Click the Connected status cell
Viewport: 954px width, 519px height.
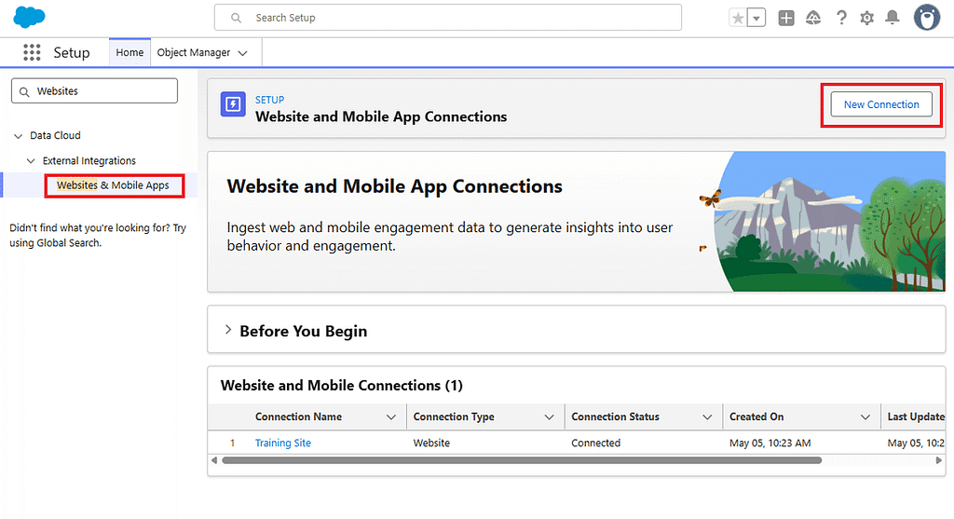pos(595,443)
